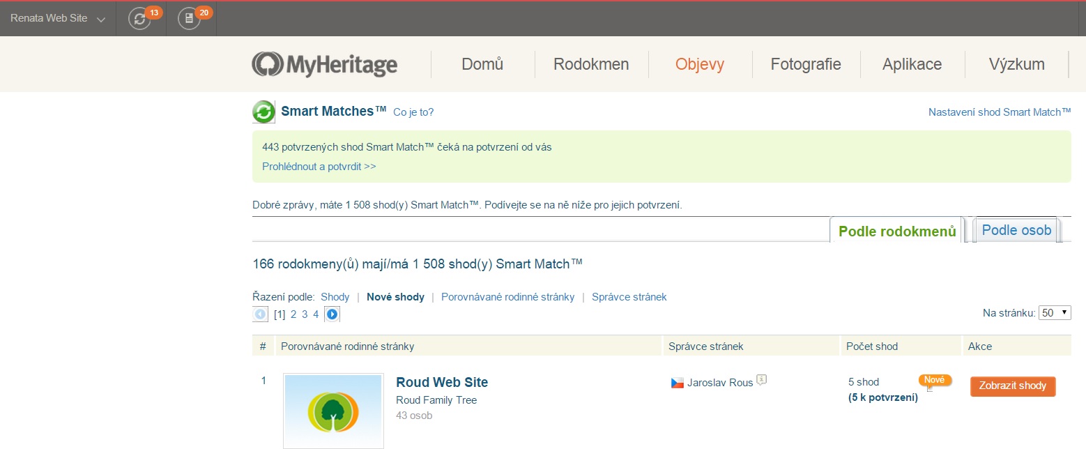Click the orange Nové badge

point(935,380)
